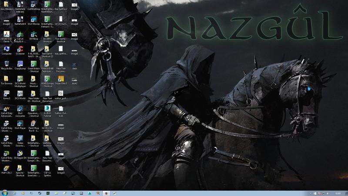Open the taskbar clock
The height and width of the screenshot is (196, 348).
tap(338, 193)
